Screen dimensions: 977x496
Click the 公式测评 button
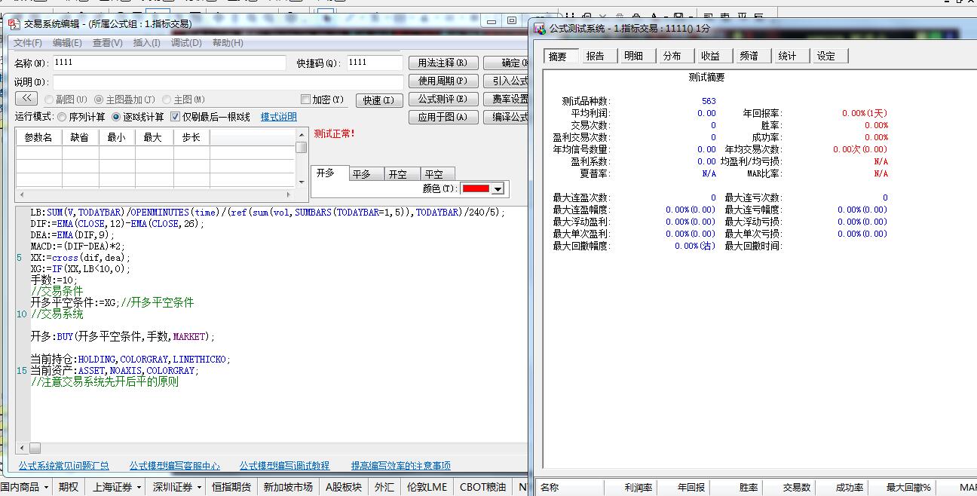click(x=443, y=99)
